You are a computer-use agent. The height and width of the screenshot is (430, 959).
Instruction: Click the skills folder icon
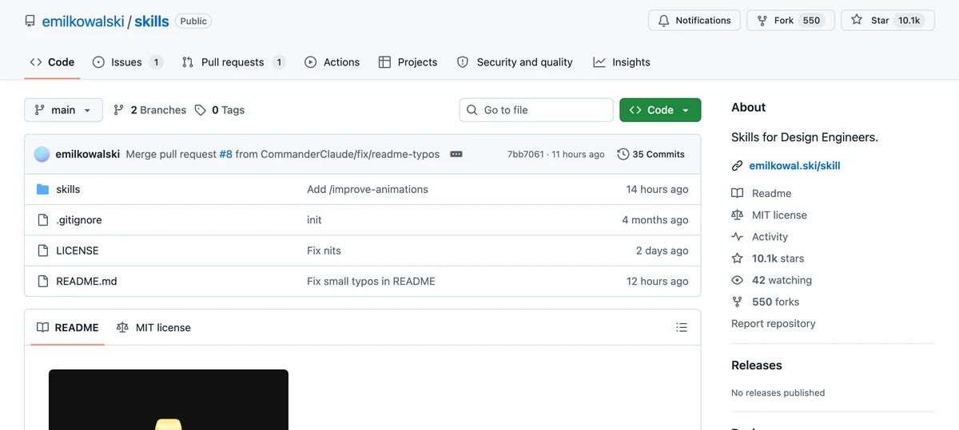43,189
